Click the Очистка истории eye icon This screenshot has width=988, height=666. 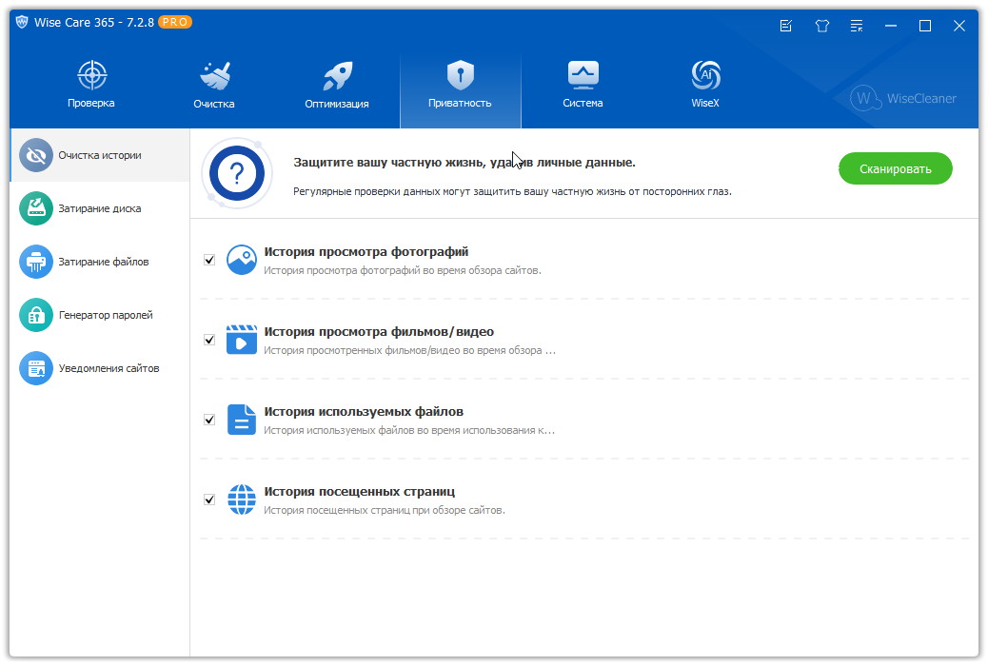[36, 155]
